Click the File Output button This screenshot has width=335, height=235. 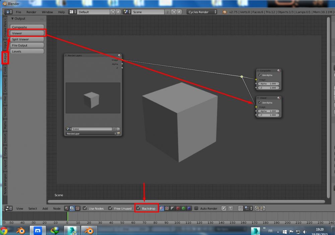[27, 45]
